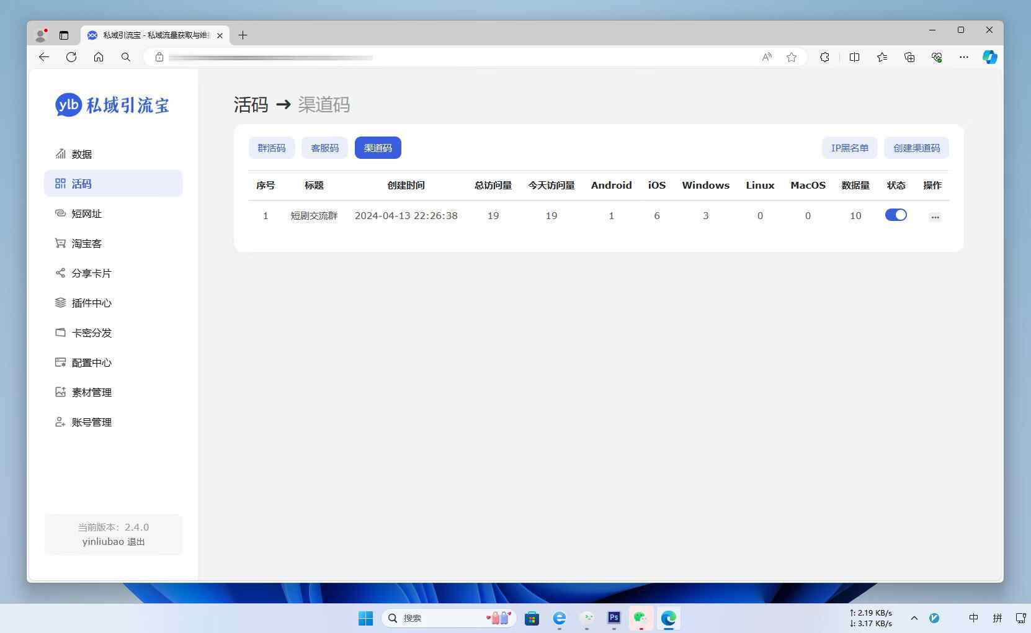Open Microsoft Store from taskbar

point(532,618)
